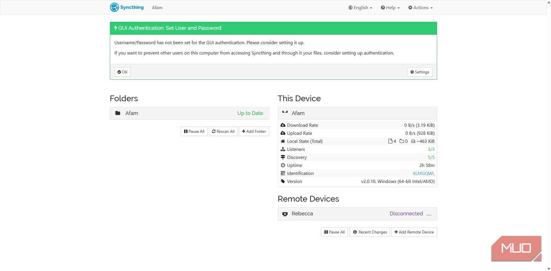Pause all remote devices
Viewport: 551px width, 271px height.
pos(334,232)
